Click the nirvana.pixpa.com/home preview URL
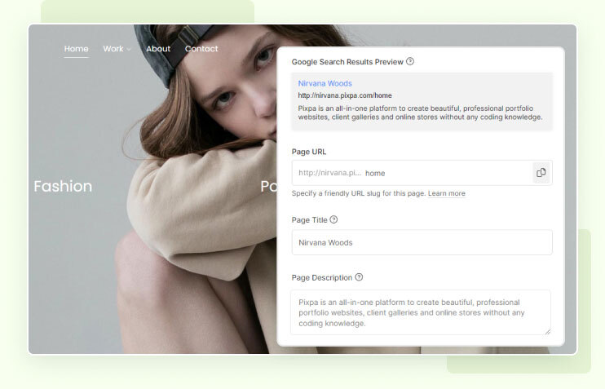Screen dimensions: 605x389 [345, 95]
